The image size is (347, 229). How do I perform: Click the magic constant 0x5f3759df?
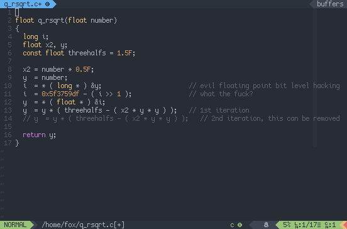pos(60,94)
